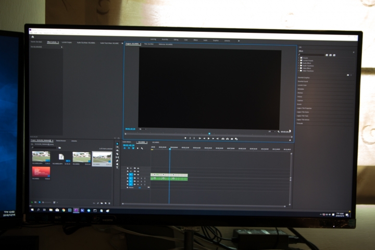Click Mark Out button
Viewport: 375px width, 250px height.
click(194, 138)
